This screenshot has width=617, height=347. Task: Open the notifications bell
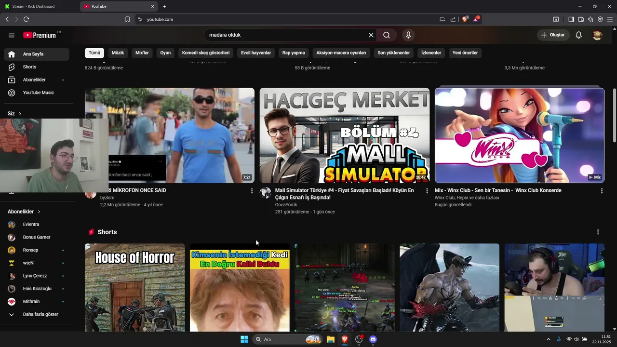[578, 35]
